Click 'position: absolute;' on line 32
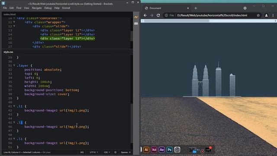Viewport: 277px width, 156px height. click(43, 69)
